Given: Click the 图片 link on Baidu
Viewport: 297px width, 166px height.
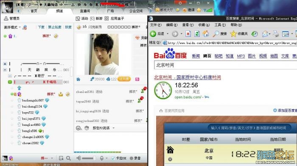Looking at the screenshot, I should 252,56.
